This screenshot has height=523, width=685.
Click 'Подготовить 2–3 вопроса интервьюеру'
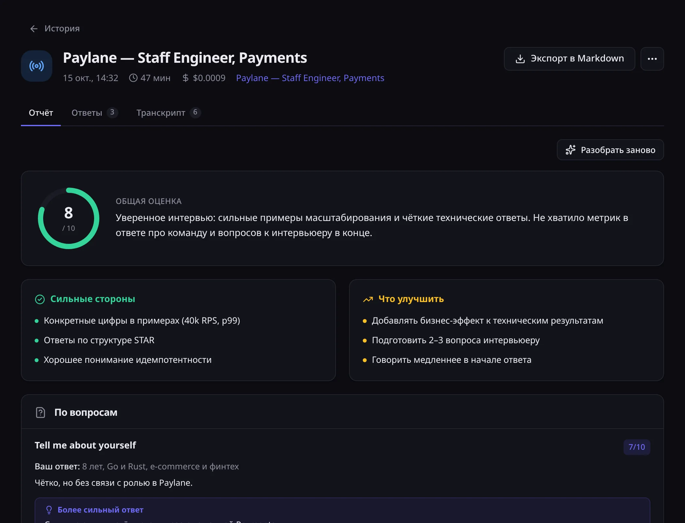[456, 340]
